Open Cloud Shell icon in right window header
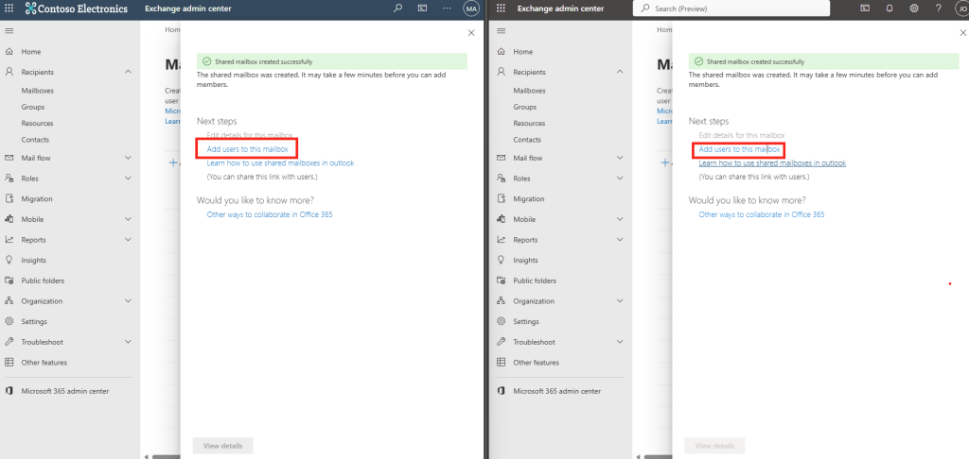Viewport: 969px width, 459px height. tap(865, 8)
